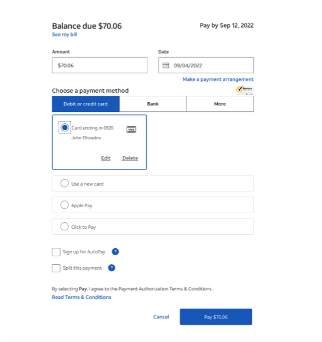This screenshot has width=322, height=342.
Task: Click the Amount input field
Action: pyautogui.click(x=100, y=65)
